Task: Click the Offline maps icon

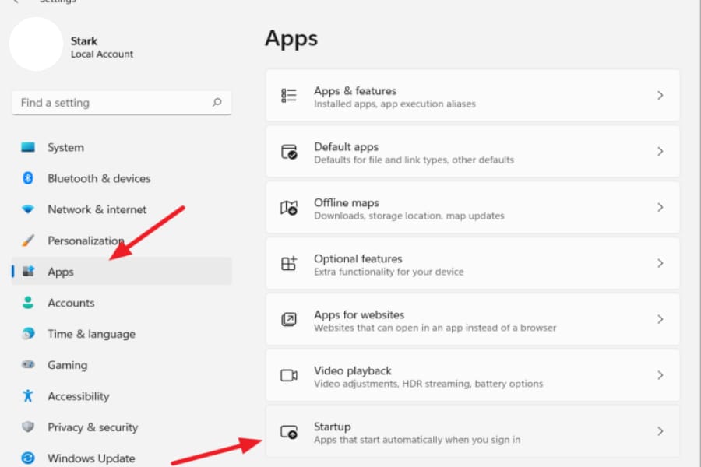Action: (x=289, y=207)
